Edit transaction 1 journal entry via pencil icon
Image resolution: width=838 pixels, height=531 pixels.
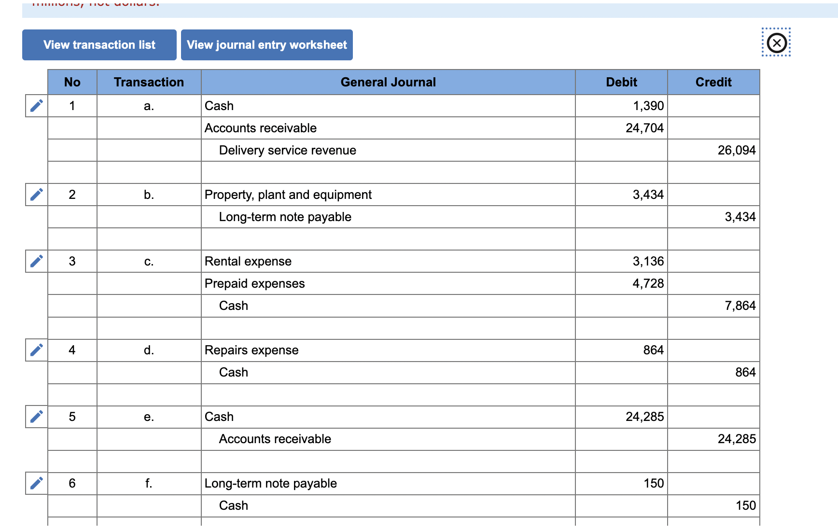[x=36, y=106]
